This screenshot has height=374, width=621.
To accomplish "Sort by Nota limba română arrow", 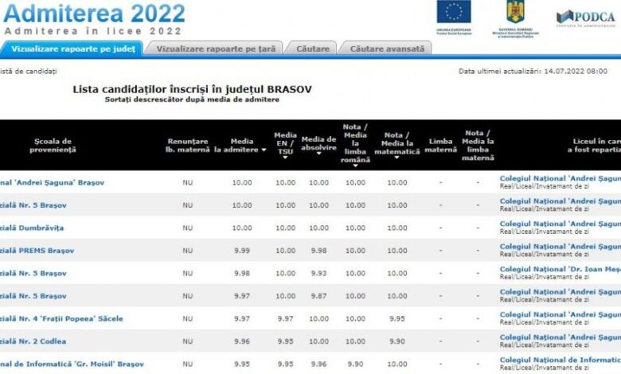I will click(x=355, y=166).
